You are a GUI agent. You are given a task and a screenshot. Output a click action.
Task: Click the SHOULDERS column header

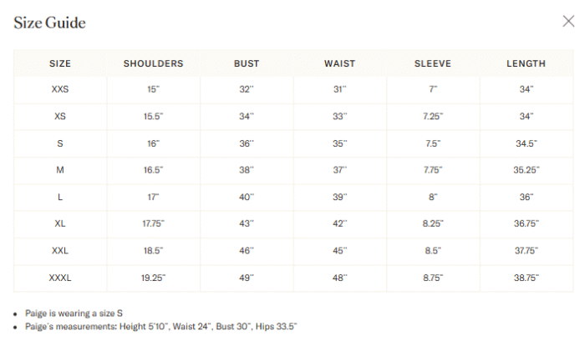pyautogui.click(x=153, y=63)
